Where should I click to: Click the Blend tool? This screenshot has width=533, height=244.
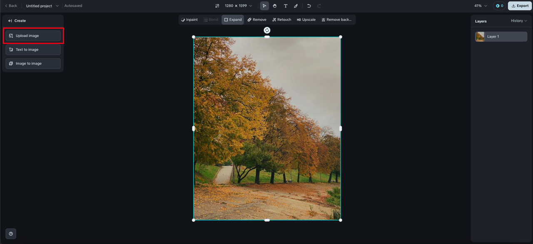(x=211, y=20)
